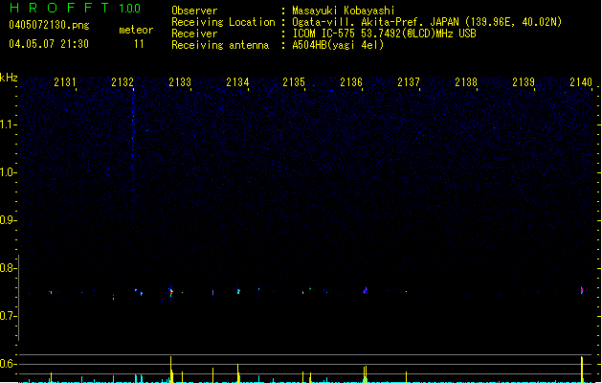Screen dimensions: 602x383
Task: Click time marker 2132
Action: [x=123, y=82]
